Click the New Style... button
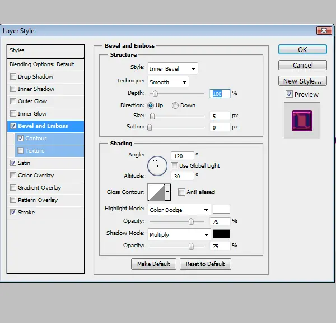Viewport: 336px width, 323px height. coord(302,81)
